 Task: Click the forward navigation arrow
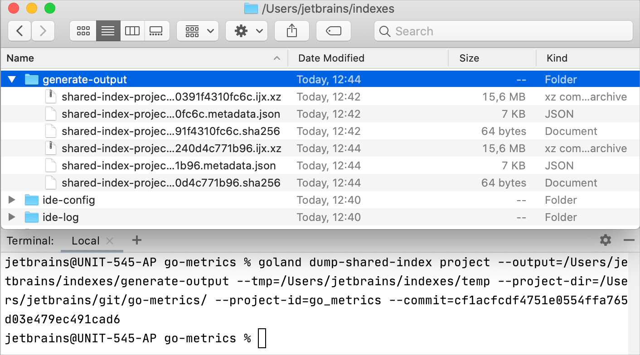coord(43,30)
